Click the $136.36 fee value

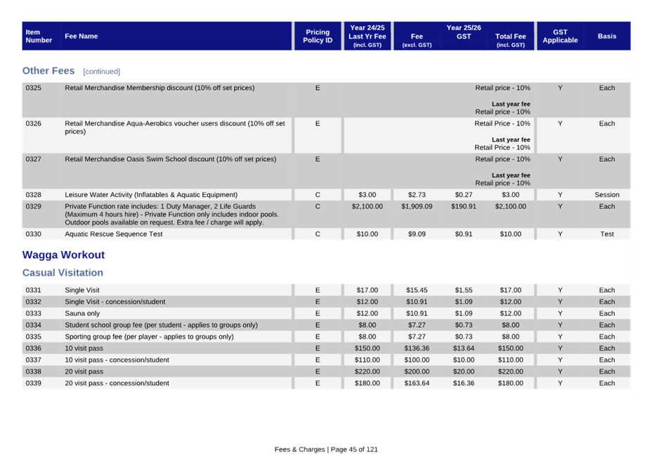(417, 349)
